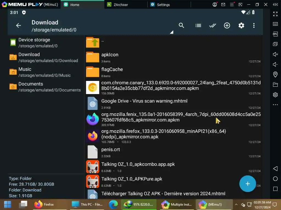The height and width of the screenshot is (210, 281).
Task: Open the apkIcon folder
Action: point(173,57)
